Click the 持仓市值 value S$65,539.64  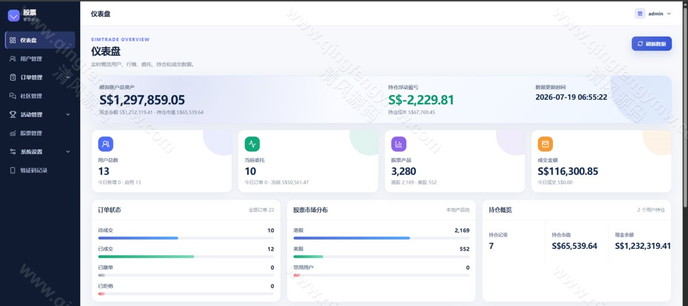[x=574, y=246]
